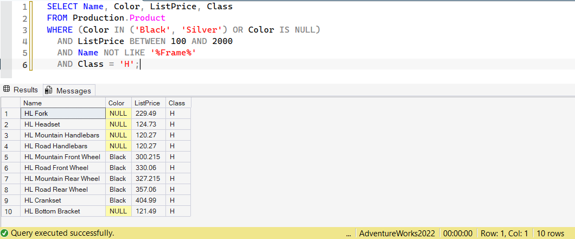Select the 'HL Crankset' name cell

tap(63, 200)
